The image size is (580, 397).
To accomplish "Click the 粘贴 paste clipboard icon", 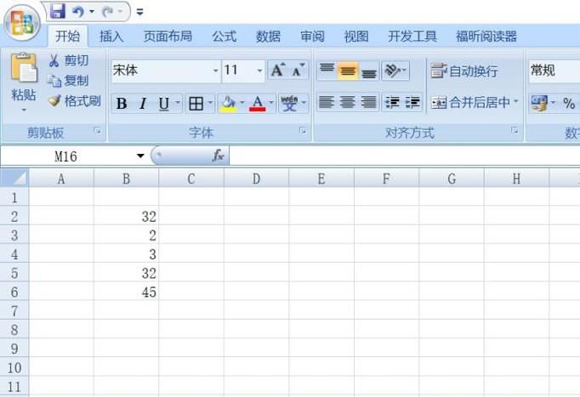I will tap(24, 68).
